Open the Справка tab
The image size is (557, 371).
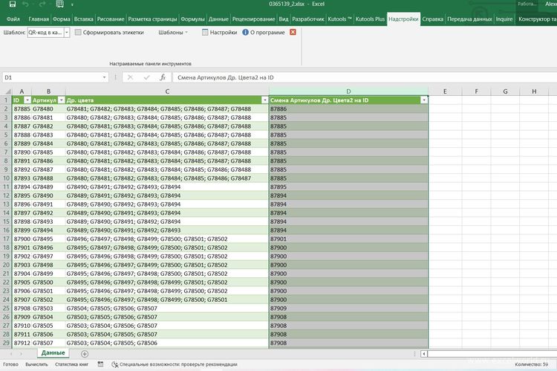(432, 19)
